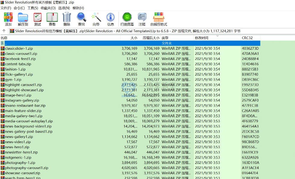The height and width of the screenshot is (179, 295).
Task: Click the Add (添加) toolbar icon
Action: [x=8, y=19]
